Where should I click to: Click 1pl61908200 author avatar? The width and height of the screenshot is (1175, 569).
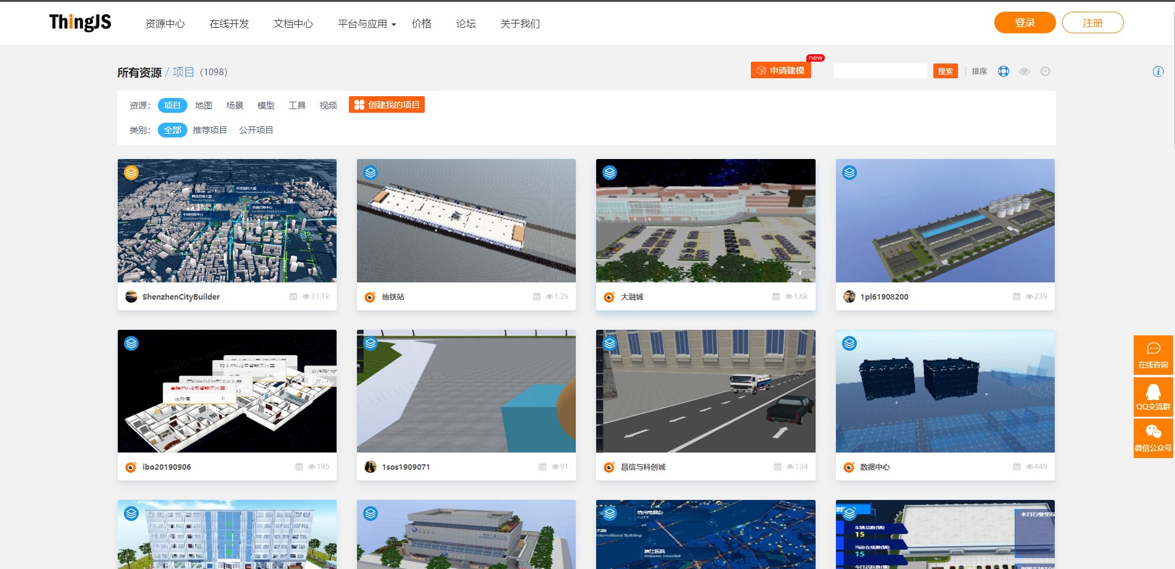(850, 297)
